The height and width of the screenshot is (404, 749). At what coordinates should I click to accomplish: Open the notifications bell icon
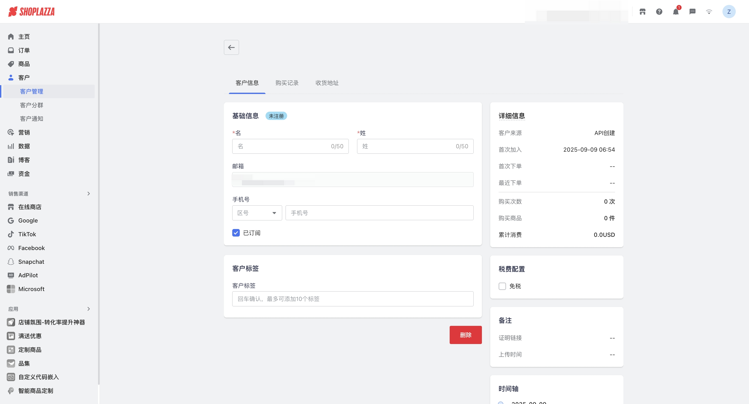[x=675, y=12]
